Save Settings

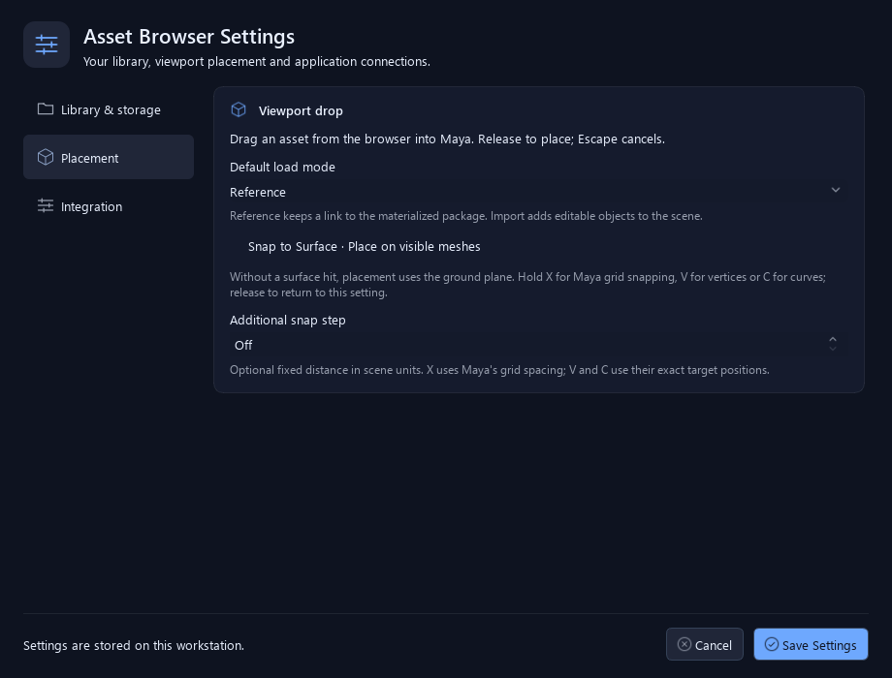tap(811, 644)
